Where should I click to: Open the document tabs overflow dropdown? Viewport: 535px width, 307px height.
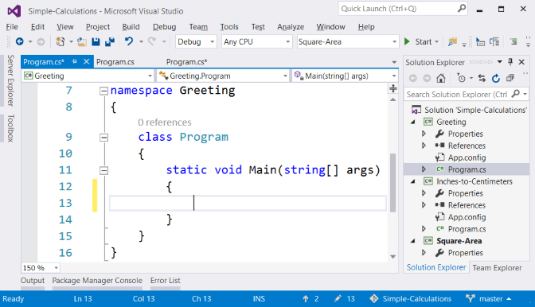(394, 62)
